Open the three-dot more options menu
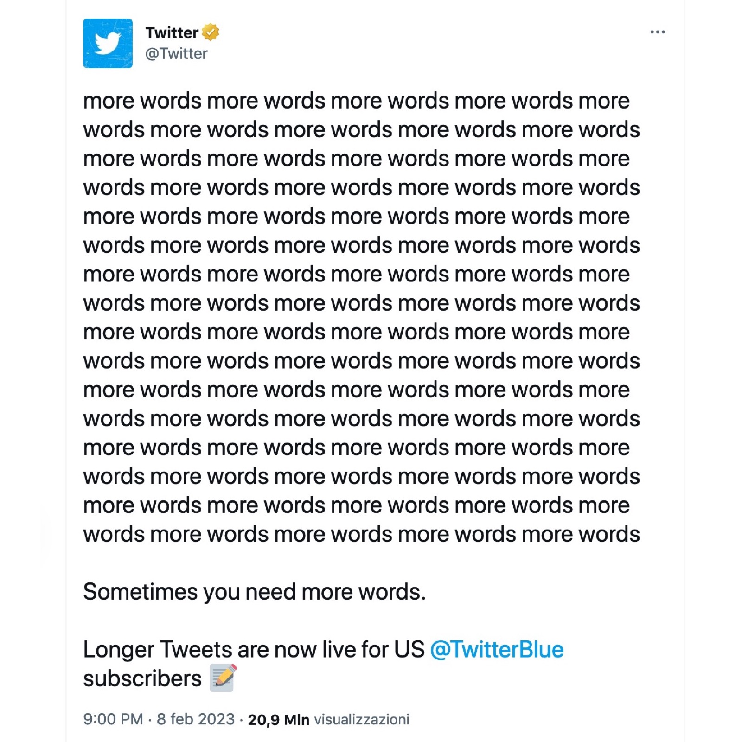Image resolution: width=742 pixels, height=742 pixels. pyautogui.click(x=657, y=32)
